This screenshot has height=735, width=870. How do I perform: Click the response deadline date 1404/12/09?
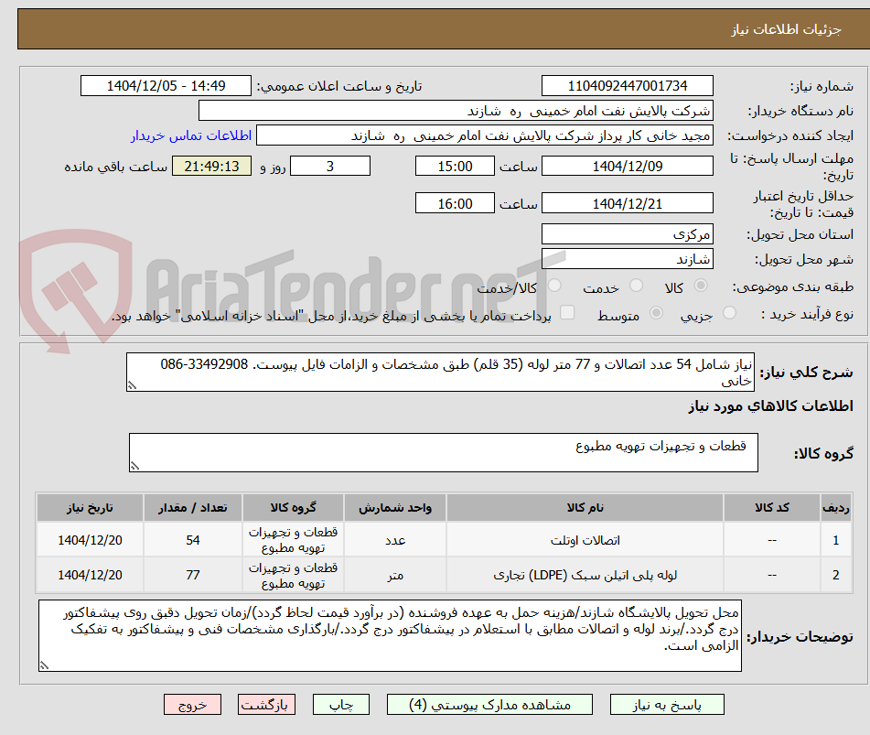[627, 166]
